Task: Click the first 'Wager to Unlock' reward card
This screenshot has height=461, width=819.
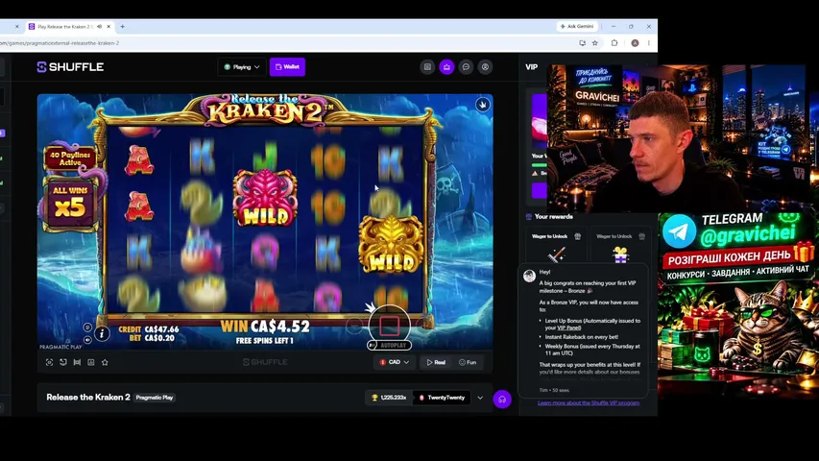Action: (556, 245)
